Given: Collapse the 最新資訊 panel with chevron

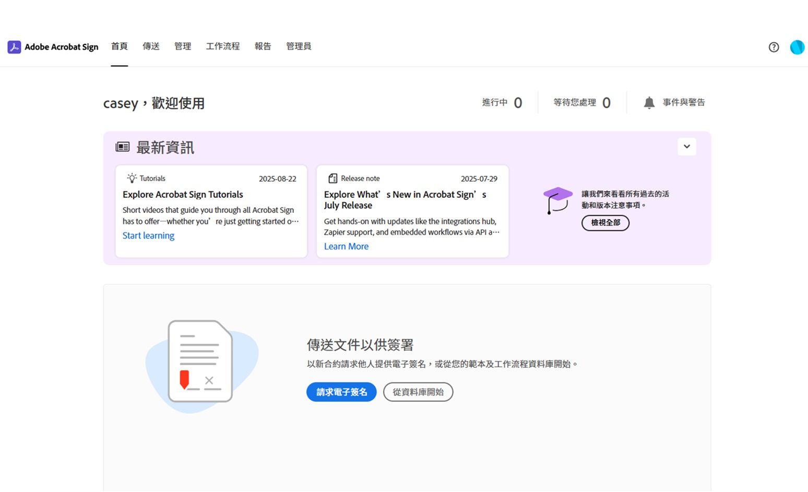Looking at the screenshot, I should (687, 147).
